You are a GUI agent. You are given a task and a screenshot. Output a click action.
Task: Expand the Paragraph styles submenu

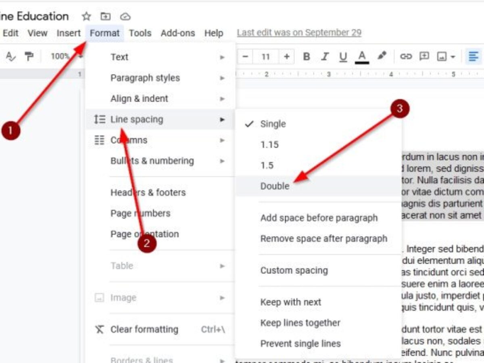[x=160, y=78]
